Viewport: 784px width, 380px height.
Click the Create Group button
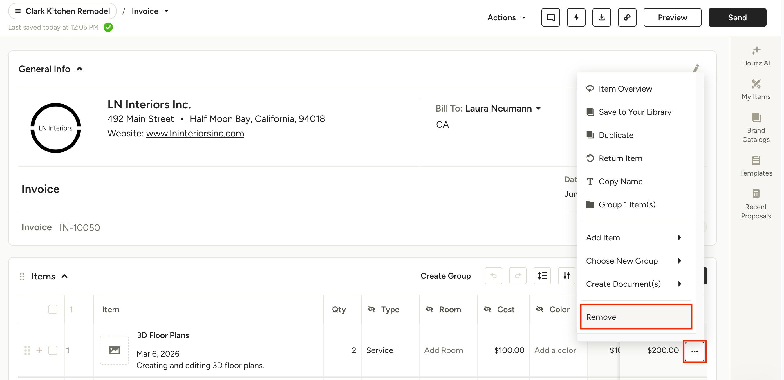pyautogui.click(x=445, y=276)
